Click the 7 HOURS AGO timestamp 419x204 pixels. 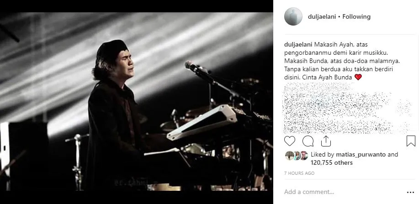[299, 173]
